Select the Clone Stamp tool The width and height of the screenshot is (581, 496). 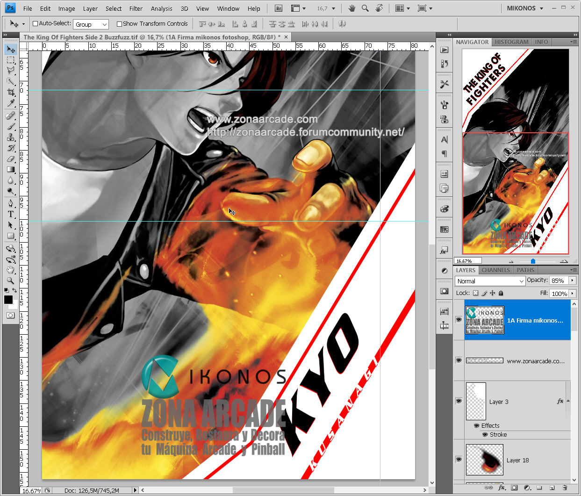(11, 137)
